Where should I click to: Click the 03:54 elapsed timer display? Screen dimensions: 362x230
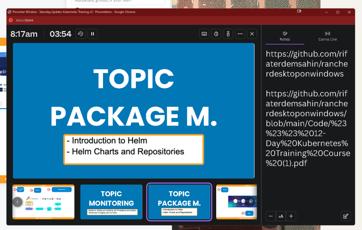click(x=61, y=34)
